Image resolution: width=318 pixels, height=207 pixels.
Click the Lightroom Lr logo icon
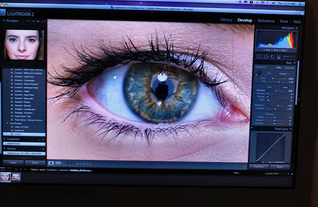click(x=3, y=13)
